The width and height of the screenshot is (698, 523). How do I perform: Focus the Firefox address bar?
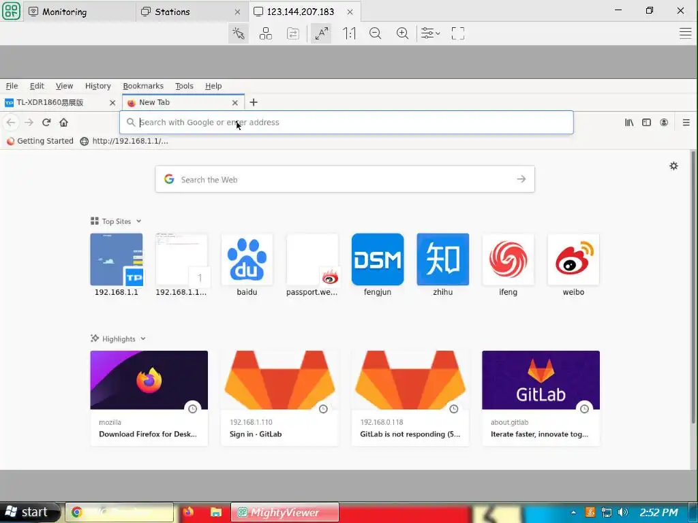point(346,123)
